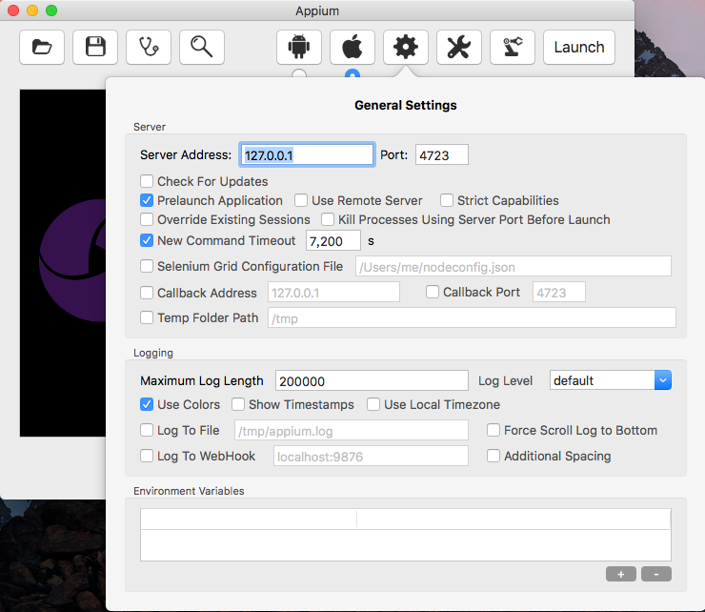The image size is (705, 612).
Task: Open Android settings robot icon
Action: pos(299,48)
